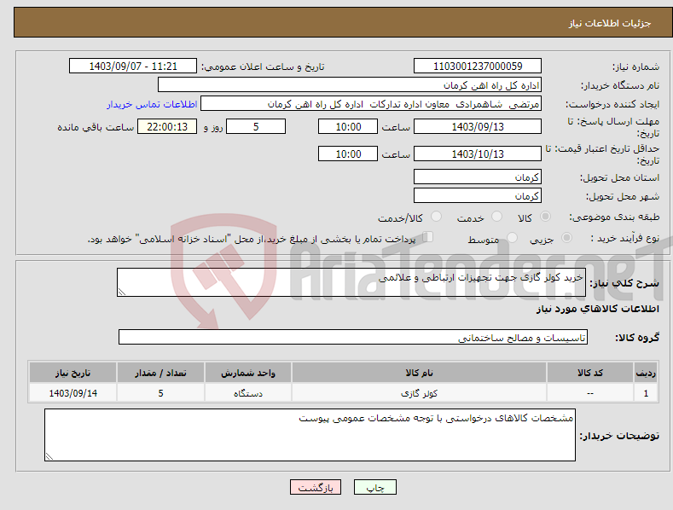
Task: Click the اطلاعات کالاهای مورد نیاز section heading
Action: [597, 309]
